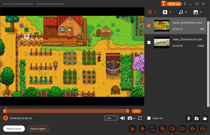Image resolution: width=210 pixels, height=135 pixels.
Task: Switch to the snapshots image tab
Action: coord(198,12)
